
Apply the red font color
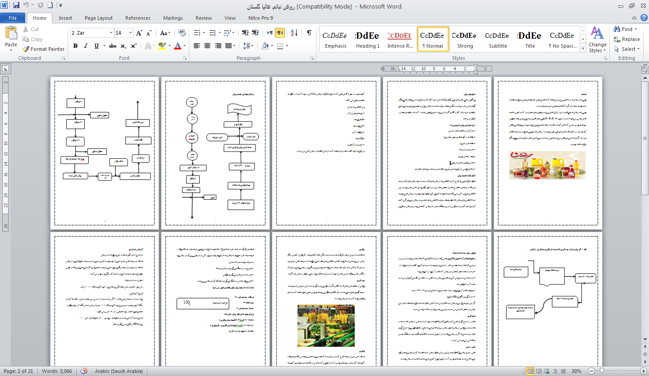pyautogui.click(x=178, y=46)
